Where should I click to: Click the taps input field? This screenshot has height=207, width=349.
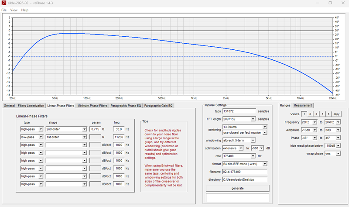pyautogui.click(x=239, y=111)
